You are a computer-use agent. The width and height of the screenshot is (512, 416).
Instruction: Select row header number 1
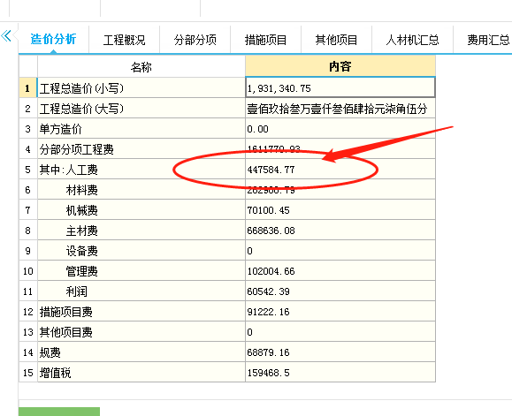click(x=27, y=88)
